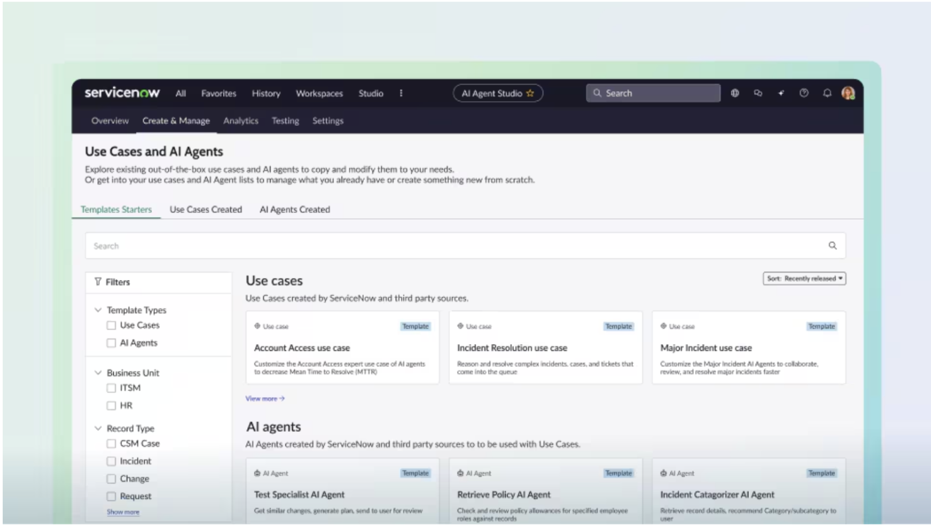This screenshot has width=931, height=525.
Task: Open the Retrieve Policy AI Agent card title
Action: pyautogui.click(x=504, y=495)
